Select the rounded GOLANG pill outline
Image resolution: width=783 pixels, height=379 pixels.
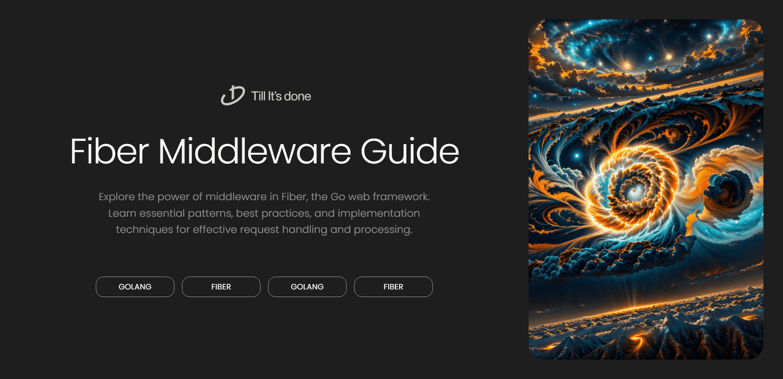click(135, 287)
